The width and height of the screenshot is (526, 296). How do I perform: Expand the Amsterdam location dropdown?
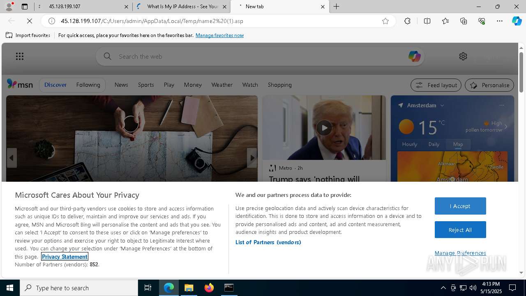click(442, 106)
